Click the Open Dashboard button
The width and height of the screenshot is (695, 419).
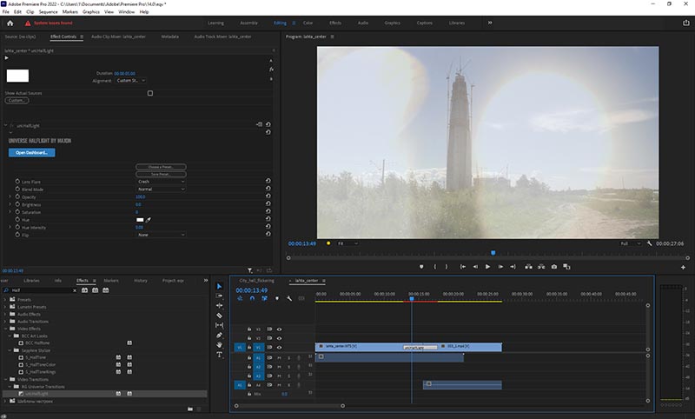32,152
